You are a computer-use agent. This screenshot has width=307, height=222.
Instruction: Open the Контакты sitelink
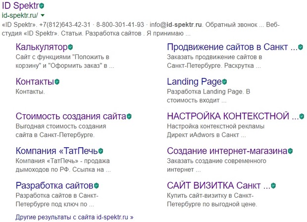tap(35, 82)
